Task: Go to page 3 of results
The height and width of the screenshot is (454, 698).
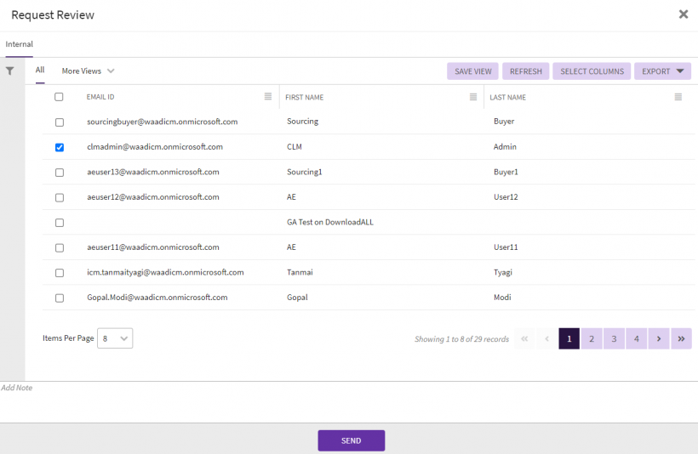Action: point(614,338)
